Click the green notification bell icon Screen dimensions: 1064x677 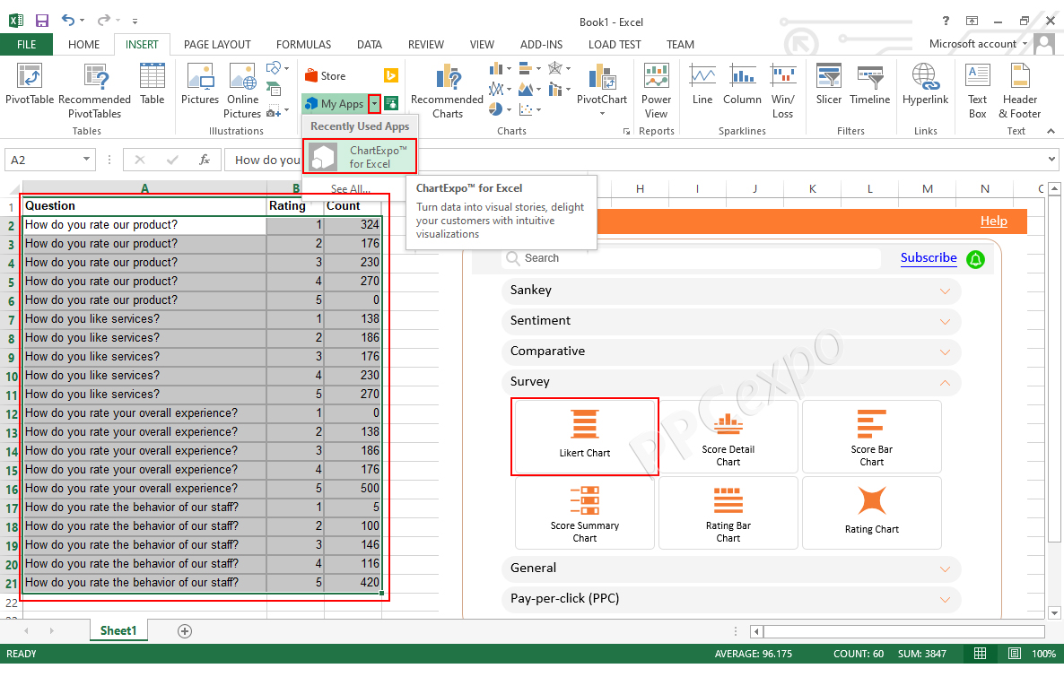click(x=975, y=259)
